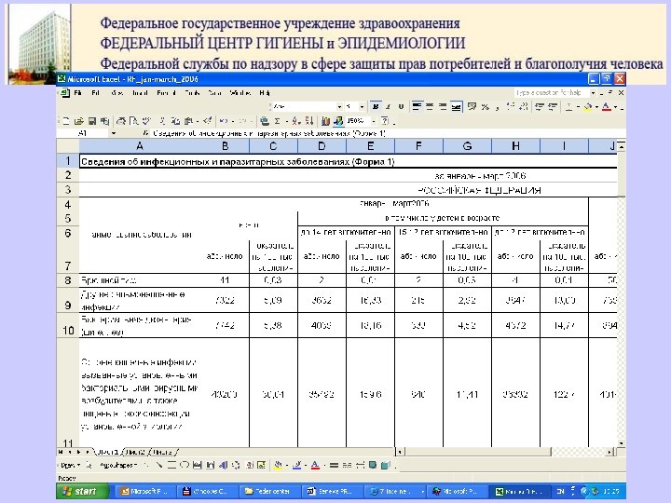Viewport: 671px width, 503px height.
Task: Apply Drawing toolbar red font color
Action: coord(315,465)
